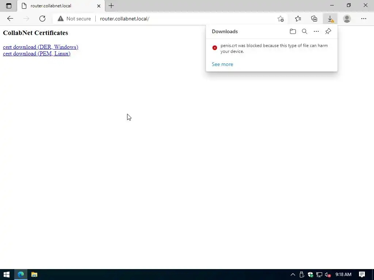This screenshot has height=280, width=374.
Task: Close the router.collabnet.local tab
Action: tap(99, 6)
